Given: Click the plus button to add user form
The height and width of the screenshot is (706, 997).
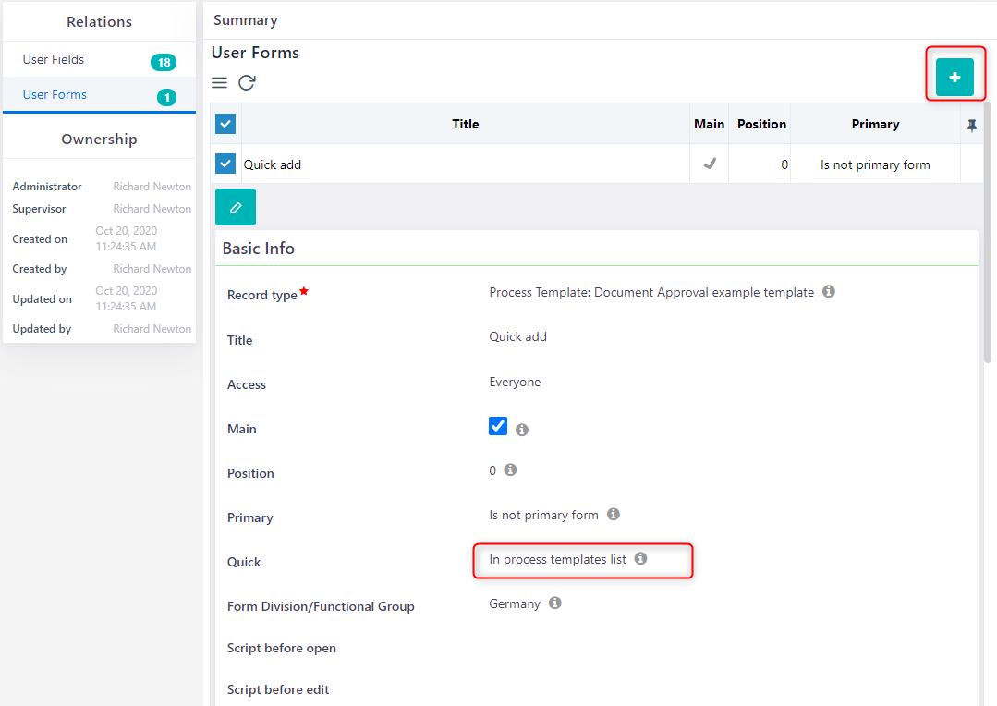Looking at the screenshot, I should [x=954, y=78].
